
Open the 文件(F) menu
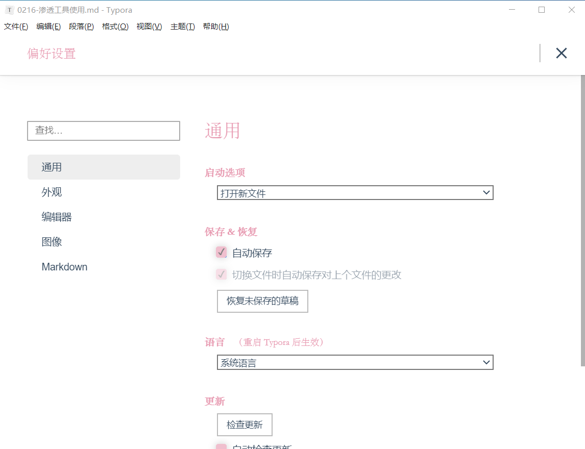[x=16, y=27]
